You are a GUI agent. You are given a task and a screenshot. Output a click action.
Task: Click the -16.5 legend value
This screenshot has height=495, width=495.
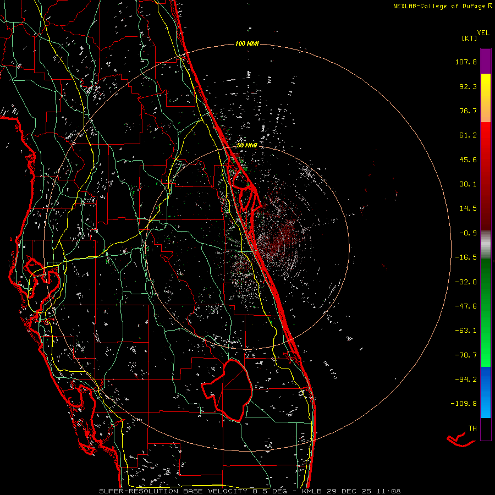[x=466, y=257]
